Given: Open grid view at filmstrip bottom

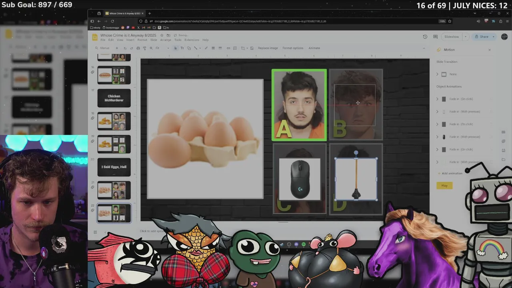Looking at the screenshot, I should [95, 232].
